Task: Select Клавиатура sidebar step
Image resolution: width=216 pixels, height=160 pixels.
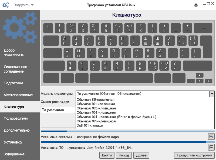Action: point(20,107)
